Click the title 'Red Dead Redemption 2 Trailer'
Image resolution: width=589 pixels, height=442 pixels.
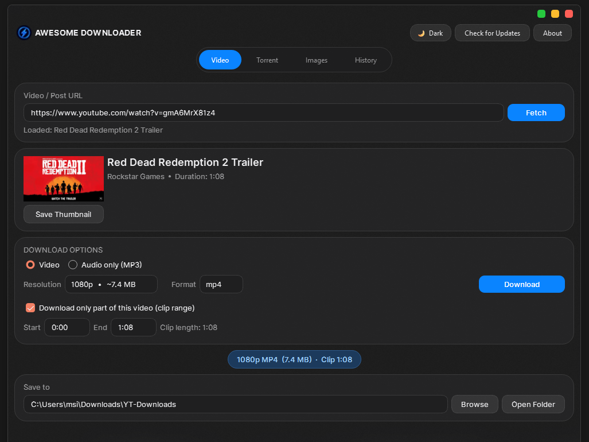click(185, 162)
